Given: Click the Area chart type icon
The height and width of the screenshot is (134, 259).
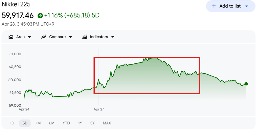Looking at the screenshot, I should (11, 37).
